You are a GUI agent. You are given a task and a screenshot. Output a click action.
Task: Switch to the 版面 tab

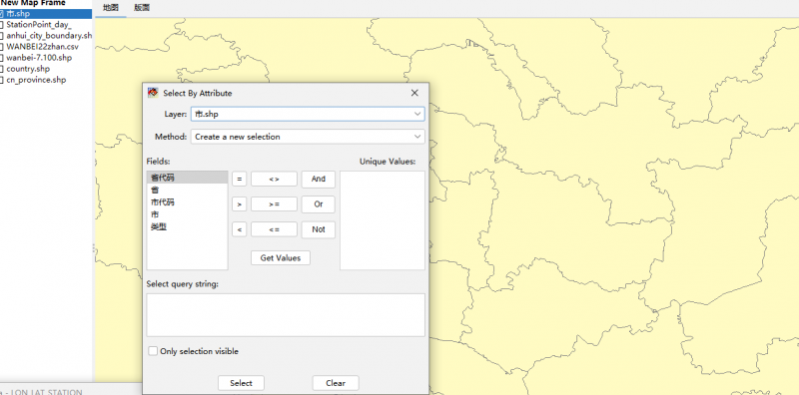(142, 8)
